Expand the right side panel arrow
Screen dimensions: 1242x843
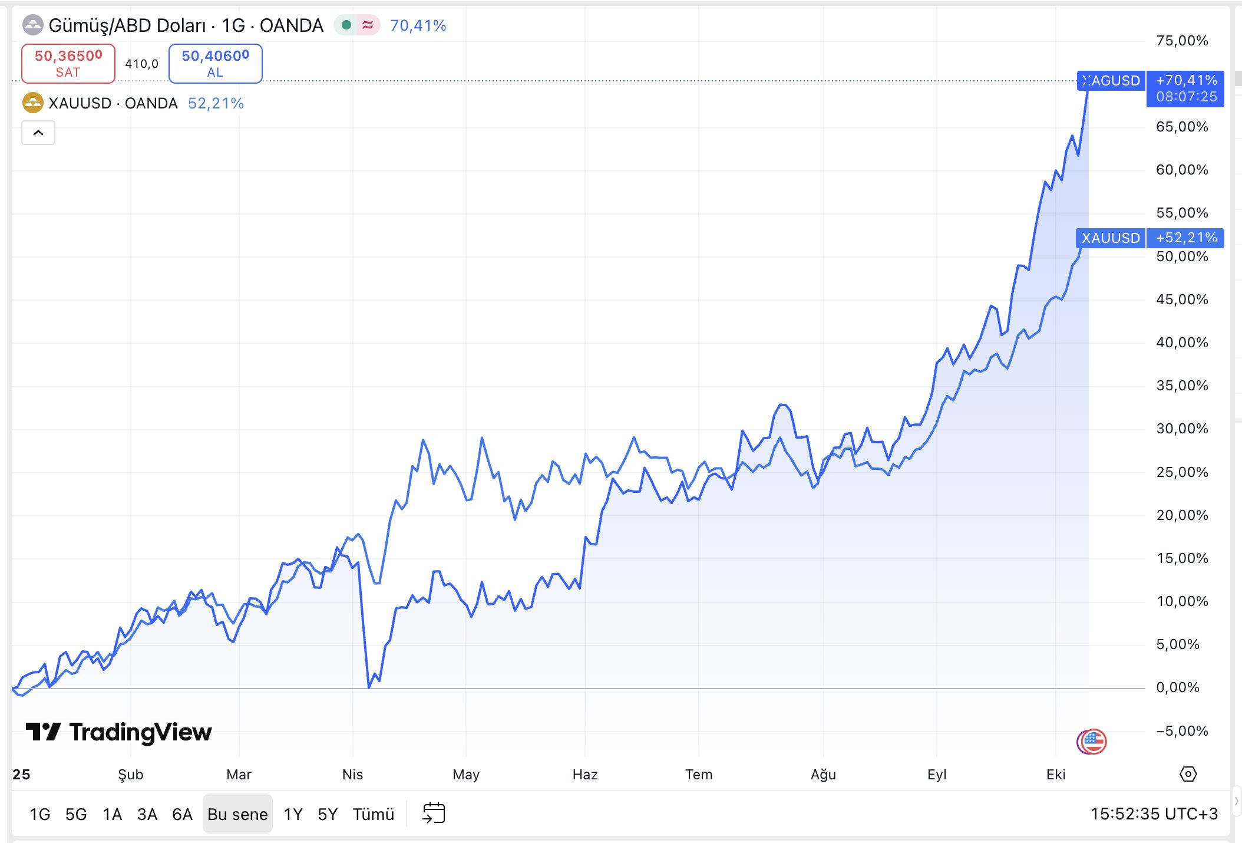1236,801
